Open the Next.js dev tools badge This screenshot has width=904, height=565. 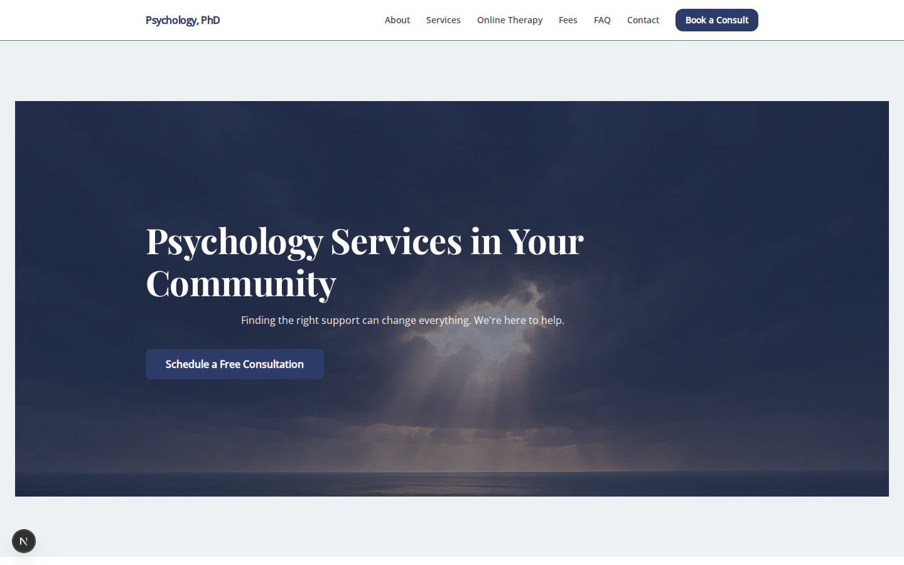[x=24, y=541]
